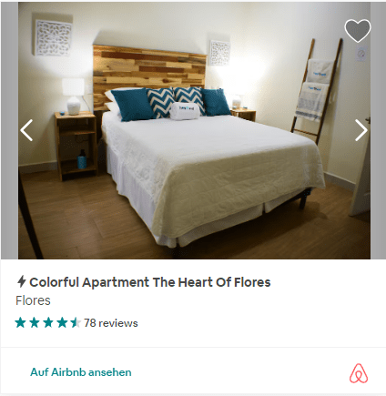Click the instant book lightning bolt icon

[x=21, y=281]
